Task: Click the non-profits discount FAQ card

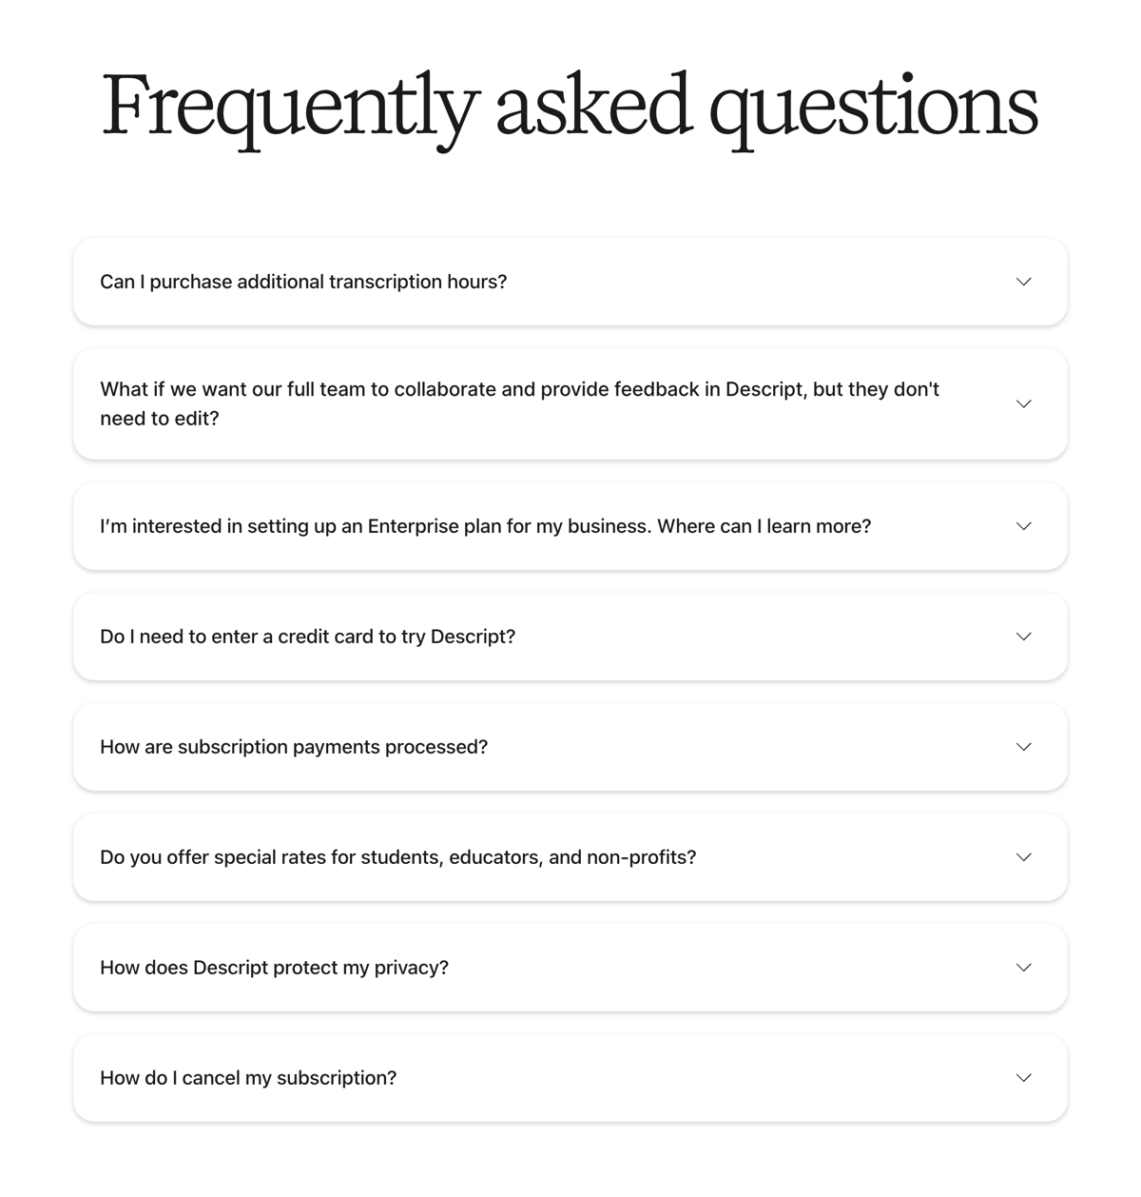Action: pyautogui.click(x=570, y=856)
